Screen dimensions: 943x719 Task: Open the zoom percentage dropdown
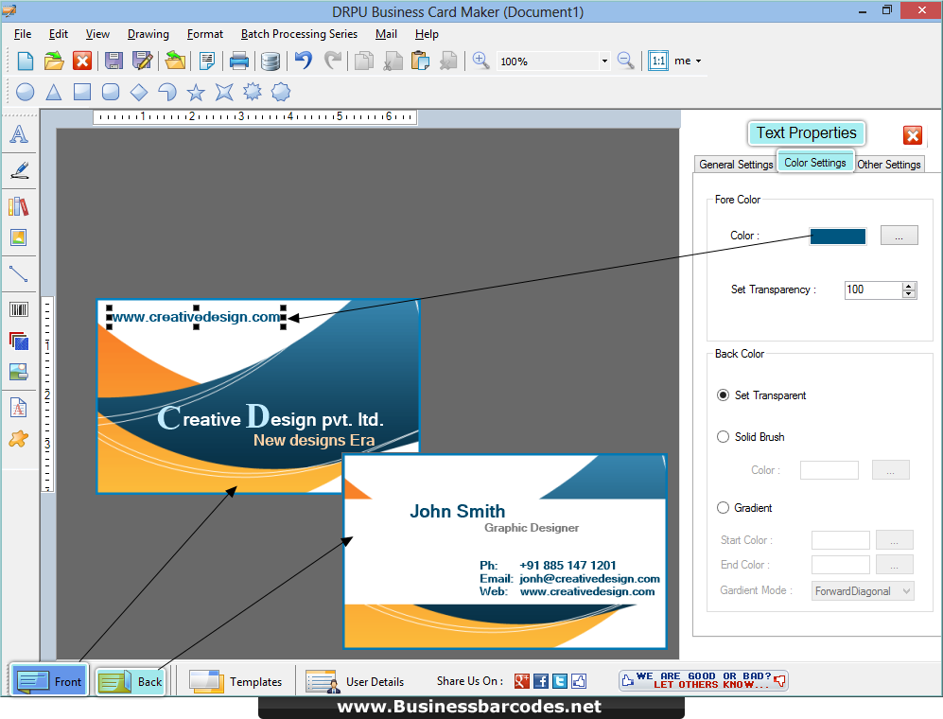point(602,60)
